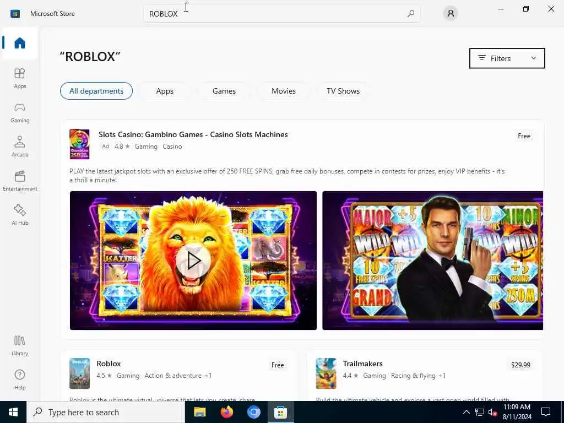This screenshot has height=423, width=564.
Task: Click the Ad label on casino listing
Action: (x=105, y=147)
